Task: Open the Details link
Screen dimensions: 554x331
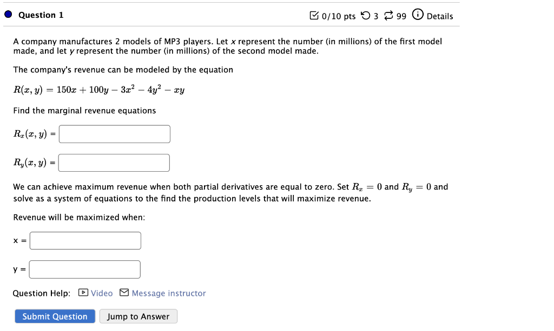Action: [x=440, y=16]
